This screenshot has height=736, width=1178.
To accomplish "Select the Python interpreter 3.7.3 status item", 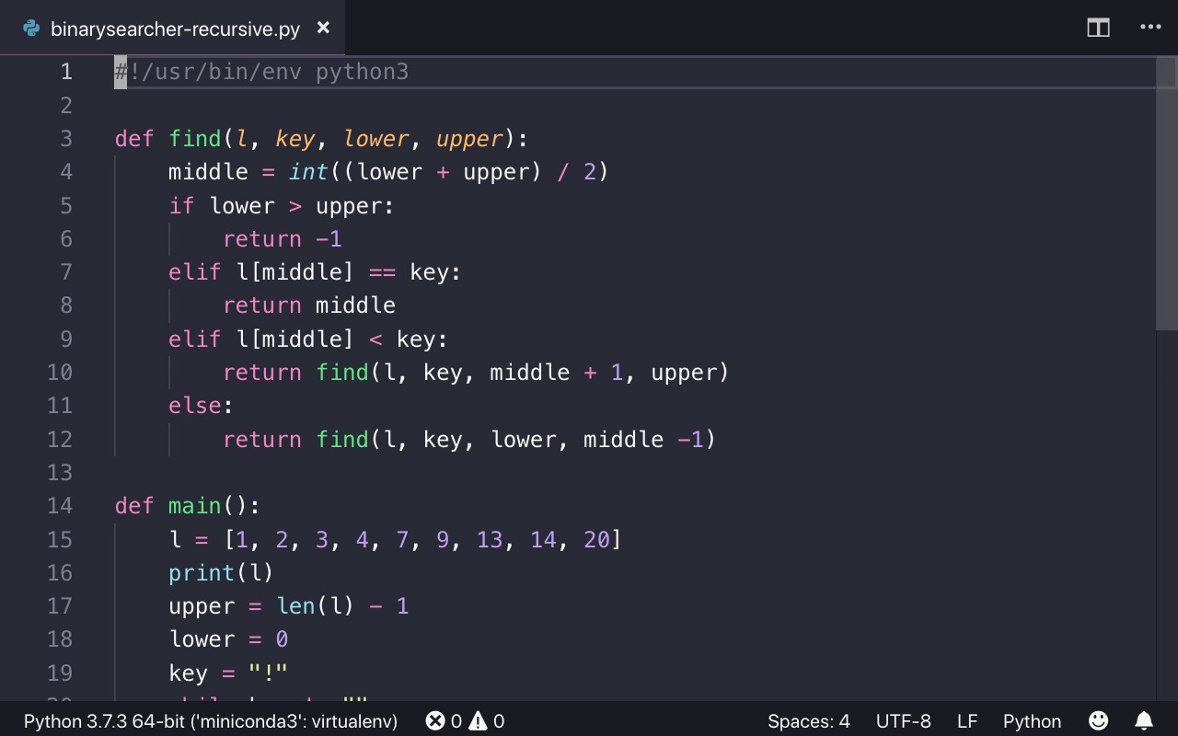I will (x=211, y=721).
